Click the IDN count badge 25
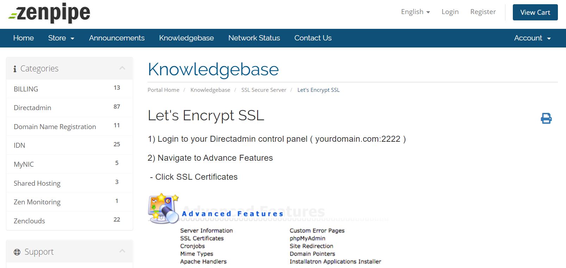The width and height of the screenshot is (566, 268). (117, 144)
